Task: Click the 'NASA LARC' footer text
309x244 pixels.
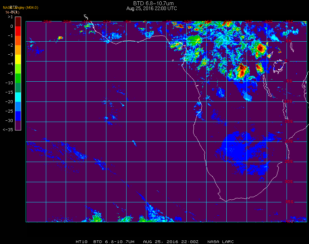Action: 221,242
